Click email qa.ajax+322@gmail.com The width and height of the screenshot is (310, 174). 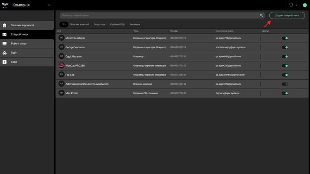click(228, 84)
